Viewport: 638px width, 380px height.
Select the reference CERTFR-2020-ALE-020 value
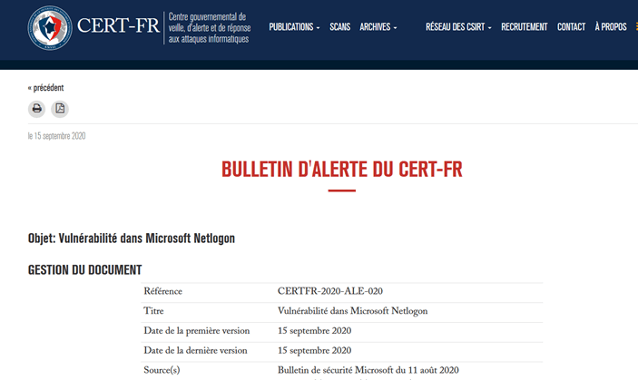click(329, 291)
